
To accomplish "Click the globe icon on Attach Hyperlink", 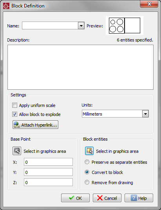I will [17, 125].
